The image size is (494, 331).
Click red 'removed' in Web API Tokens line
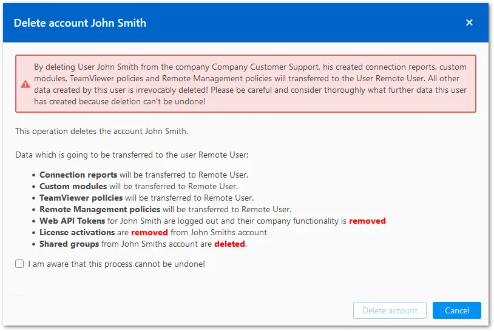(367, 221)
